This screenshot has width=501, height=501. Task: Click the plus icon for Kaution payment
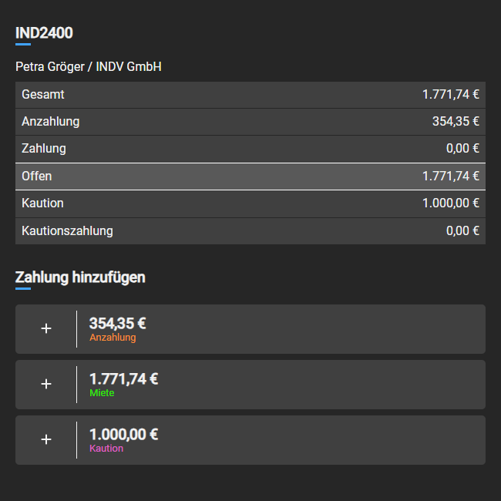[46, 440]
